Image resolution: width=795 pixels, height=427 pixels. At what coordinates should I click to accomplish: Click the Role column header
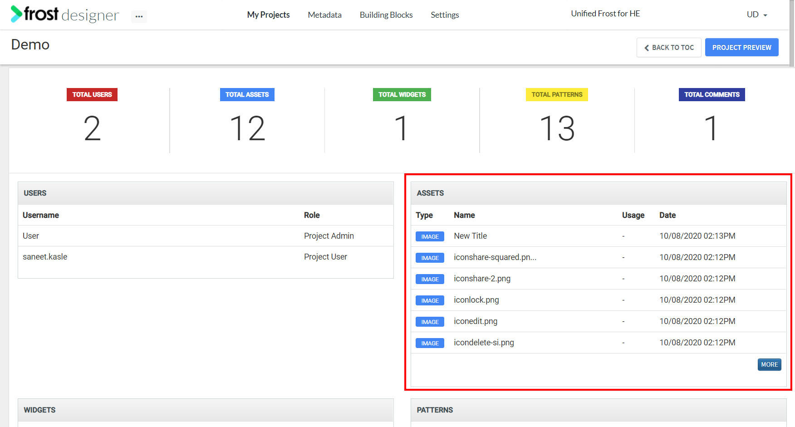pyautogui.click(x=312, y=215)
